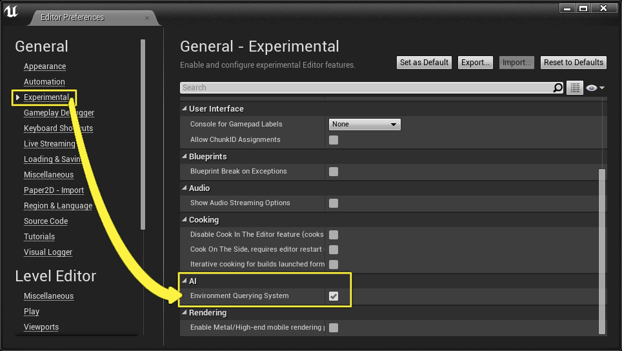Select Keyboard Shortcuts in sidebar

[x=58, y=128]
